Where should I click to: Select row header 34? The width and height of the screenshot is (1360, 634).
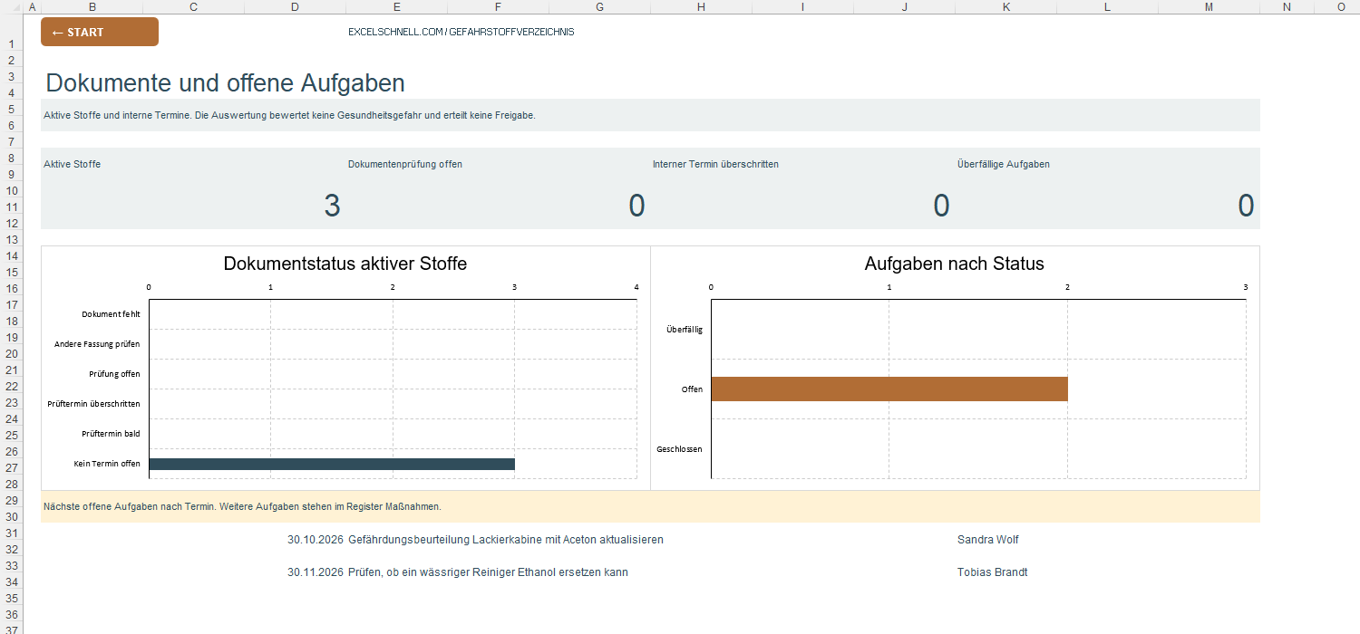pyautogui.click(x=12, y=581)
